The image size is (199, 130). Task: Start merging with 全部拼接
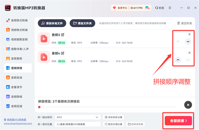tap(178, 121)
